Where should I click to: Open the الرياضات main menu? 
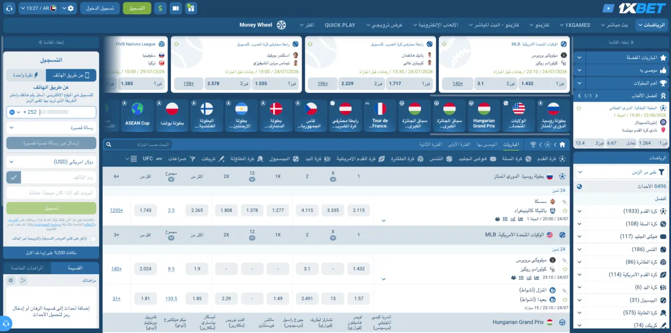click(651, 25)
